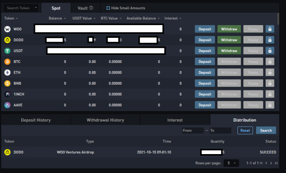Switch to the Vault tab
286x173 pixels.
(85, 8)
